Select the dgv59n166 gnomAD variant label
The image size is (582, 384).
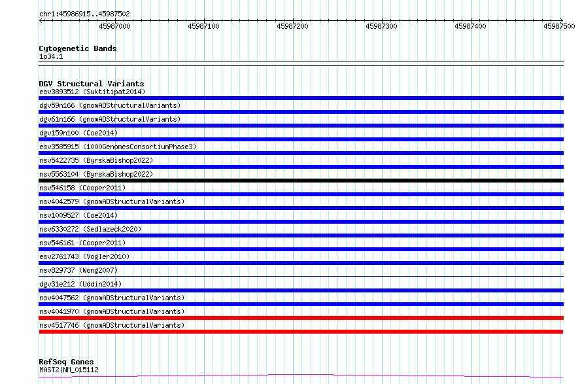tap(110, 105)
